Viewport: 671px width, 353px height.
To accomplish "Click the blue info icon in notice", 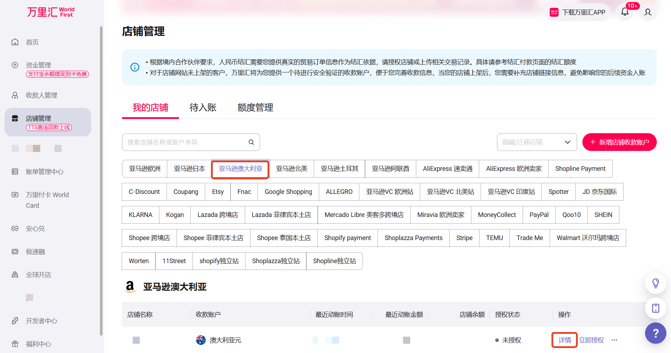I will (x=135, y=67).
